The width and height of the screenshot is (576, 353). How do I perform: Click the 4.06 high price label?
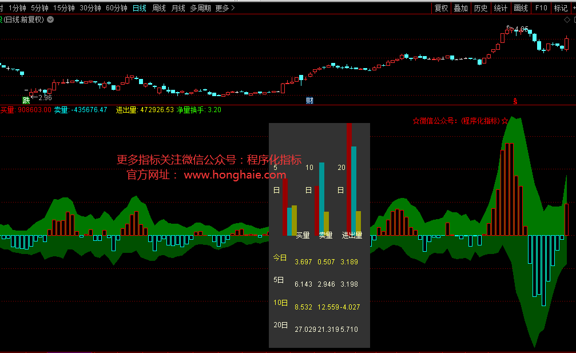click(521, 29)
